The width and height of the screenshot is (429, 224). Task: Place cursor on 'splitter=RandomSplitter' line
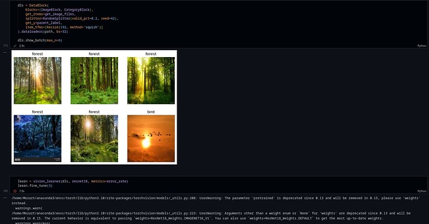pyautogui.click(x=72, y=18)
